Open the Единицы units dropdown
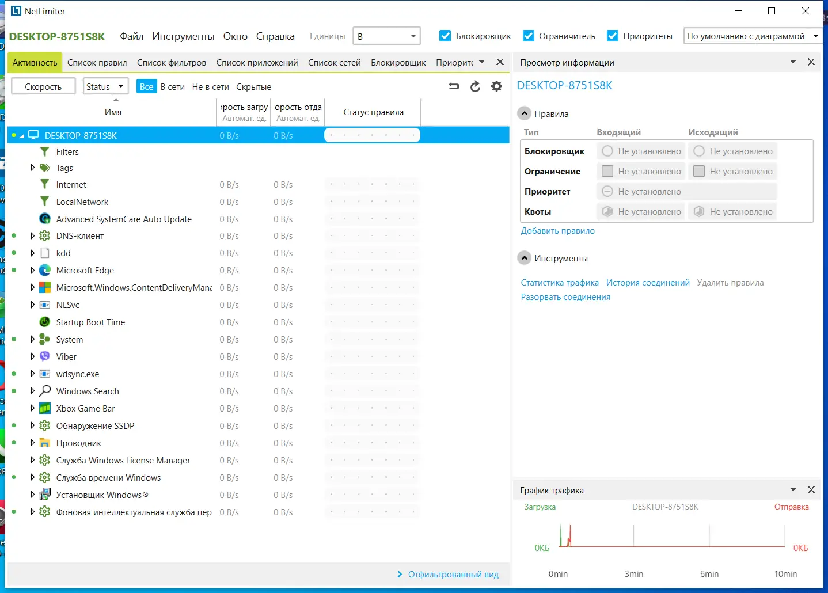828x593 pixels. [x=387, y=36]
